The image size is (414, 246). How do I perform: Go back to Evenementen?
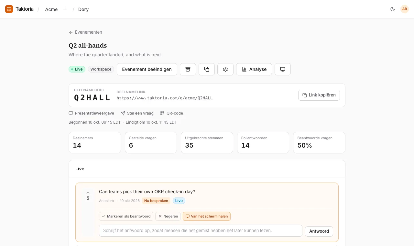[85, 32]
